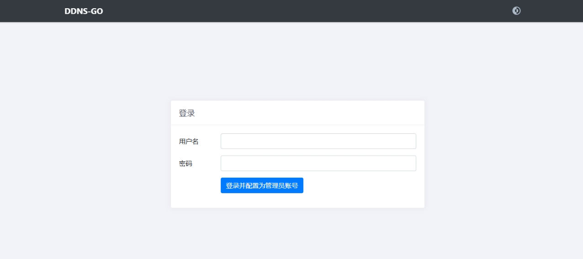
Task: Click the 密码 field label
Action: pyautogui.click(x=185, y=164)
